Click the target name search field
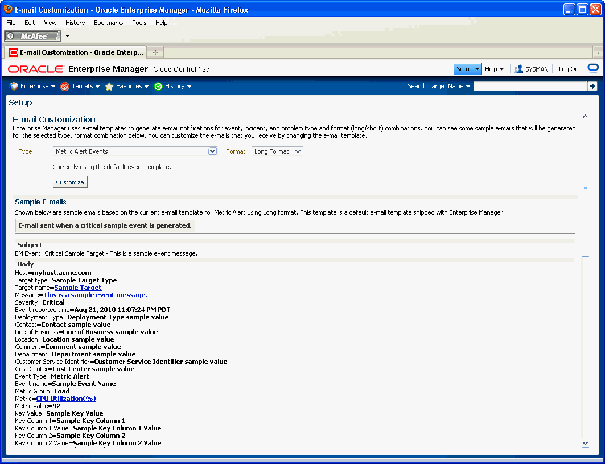Viewport: 605px width, 464px height. point(530,86)
